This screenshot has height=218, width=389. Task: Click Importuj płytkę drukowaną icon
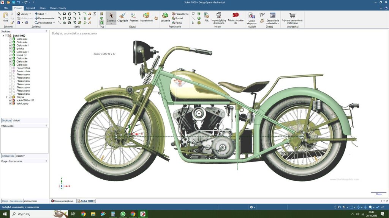coord(219,15)
